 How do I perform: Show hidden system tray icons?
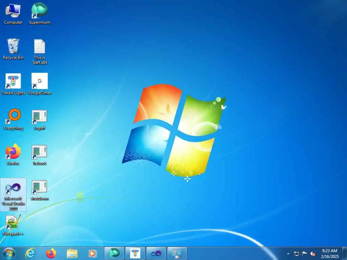tap(288, 254)
